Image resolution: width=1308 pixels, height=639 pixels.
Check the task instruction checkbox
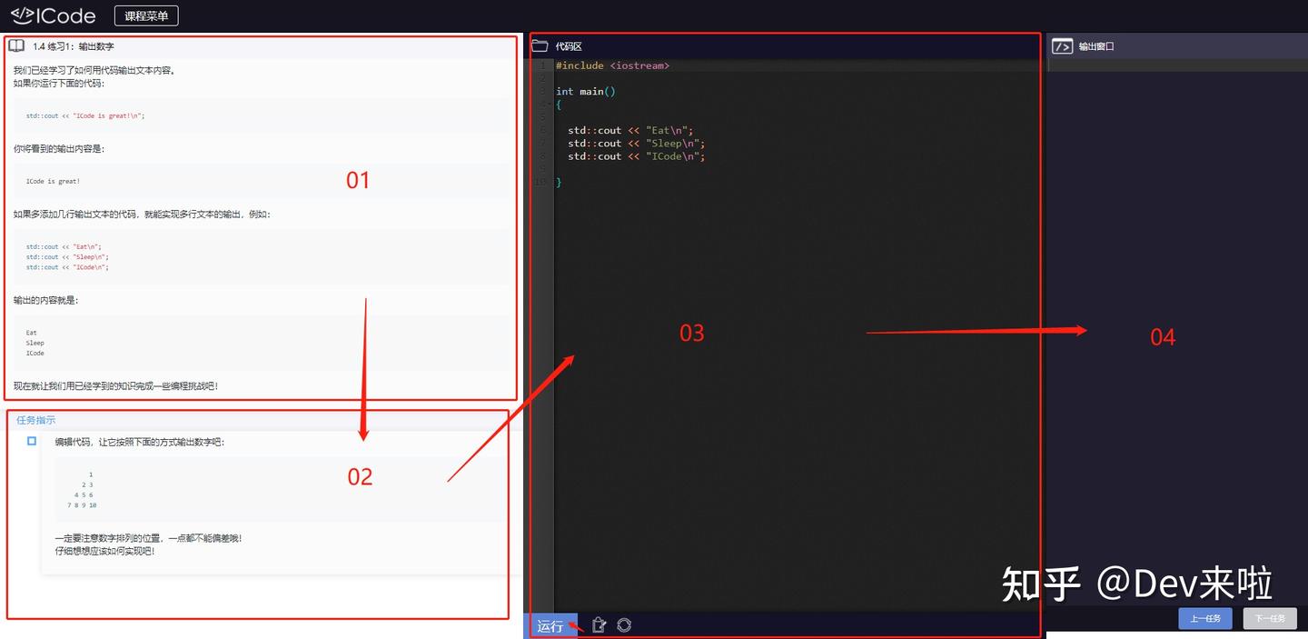click(32, 441)
